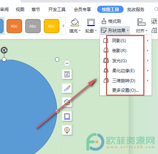Click the circle's top-center resize handle
This screenshot has width=158, height=154.
click(4, 59)
